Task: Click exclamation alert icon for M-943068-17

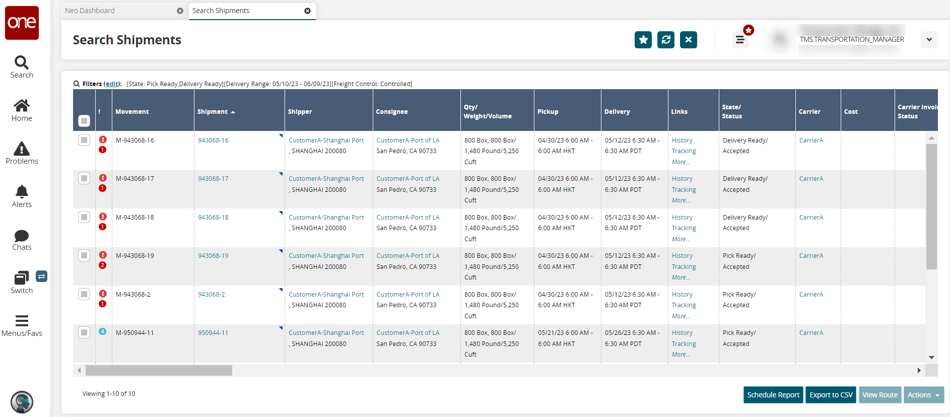Action: point(103,178)
